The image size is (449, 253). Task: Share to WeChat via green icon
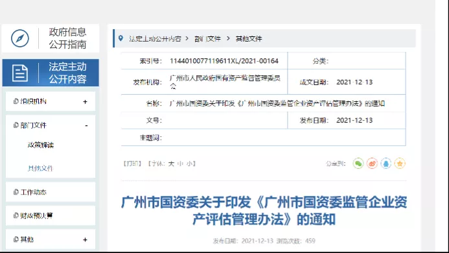[x=358, y=163]
